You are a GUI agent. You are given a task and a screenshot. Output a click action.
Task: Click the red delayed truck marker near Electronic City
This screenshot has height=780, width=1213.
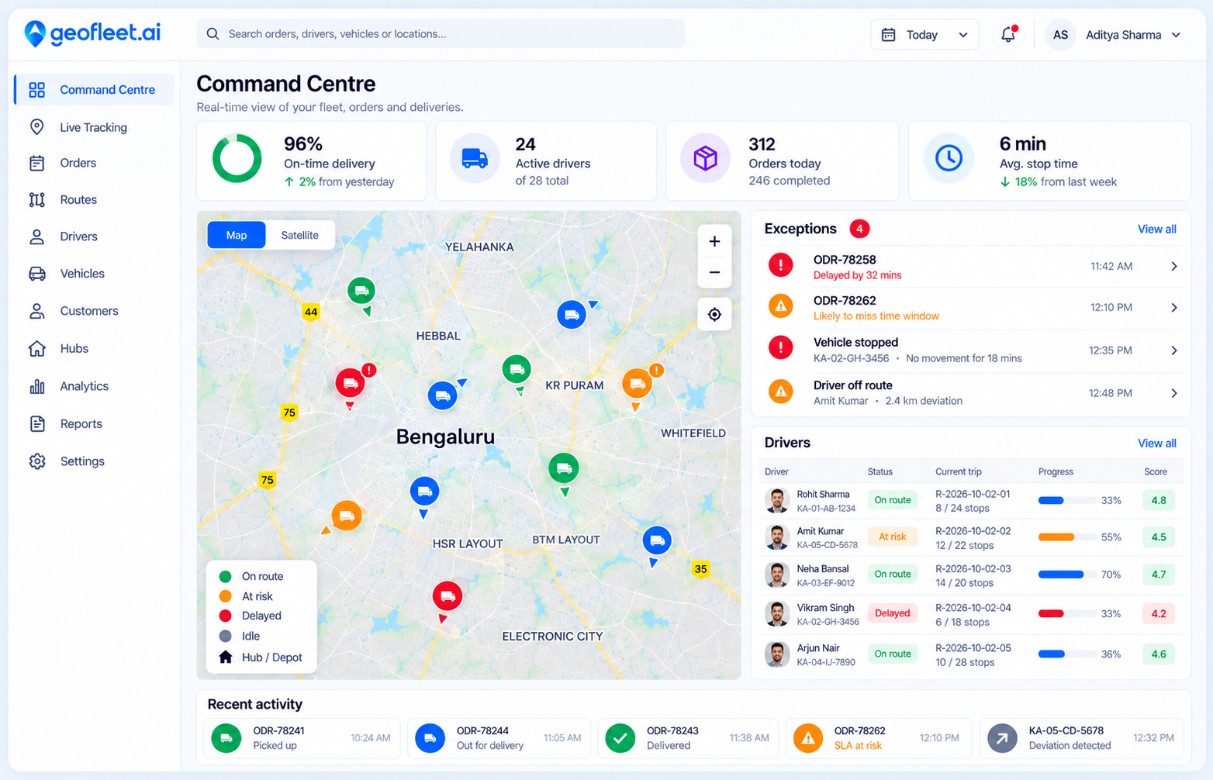(x=447, y=595)
